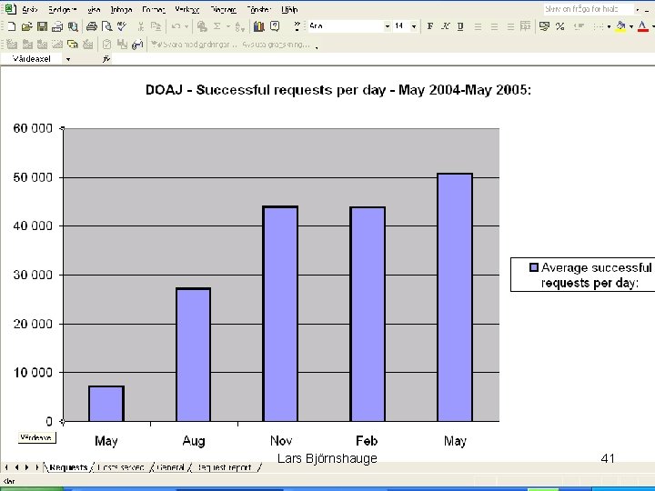655x491 pixels.
Task: Open the fill color dropdown arrow
Action: (630, 26)
